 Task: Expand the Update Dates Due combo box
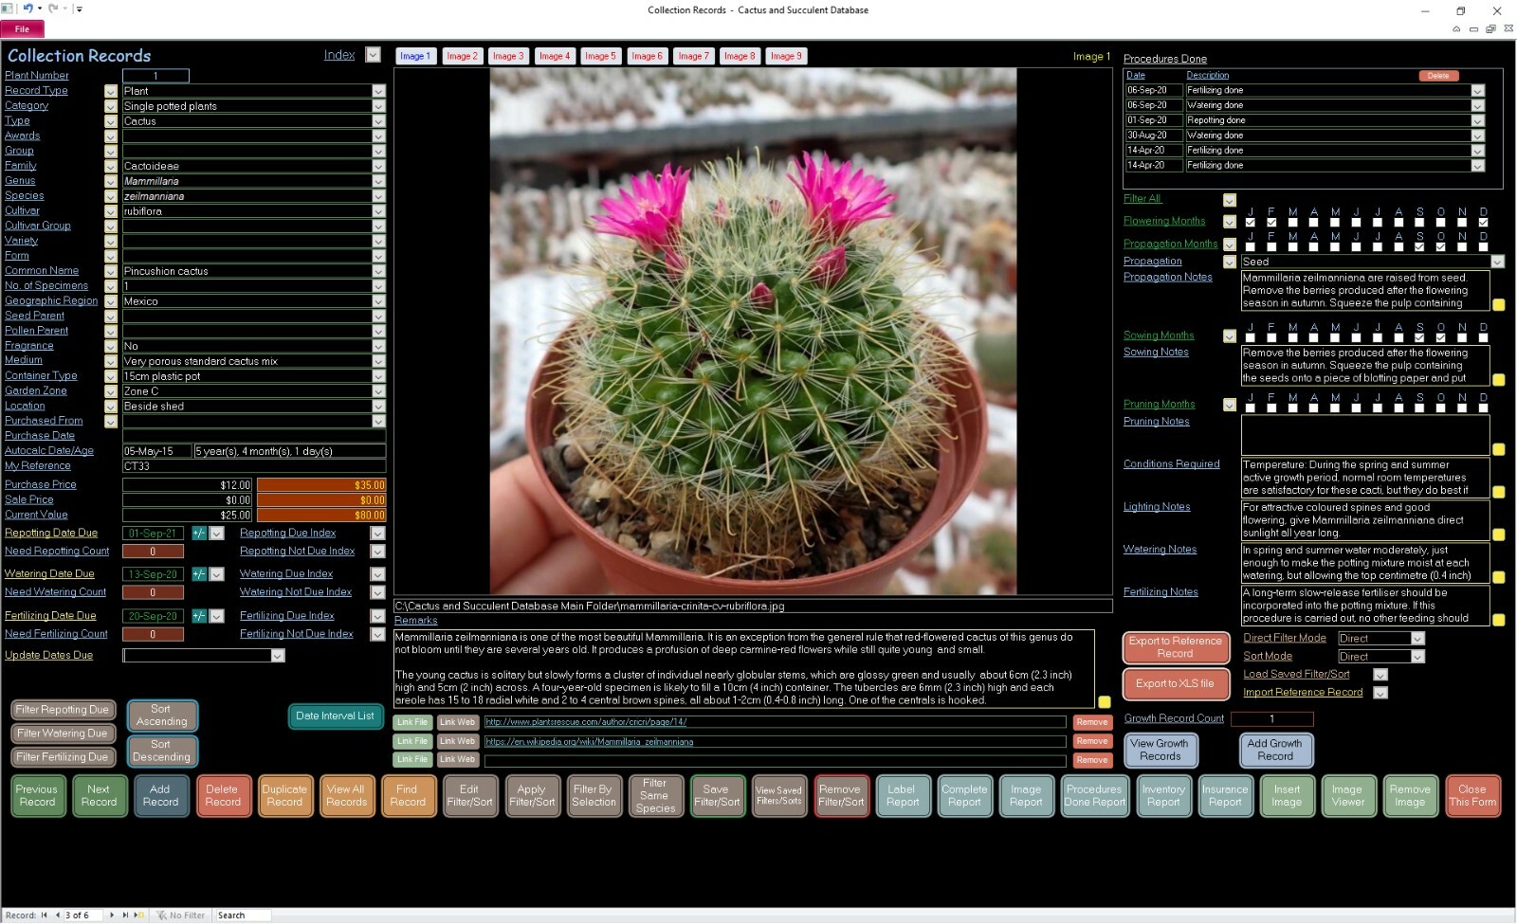click(x=278, y=656)
